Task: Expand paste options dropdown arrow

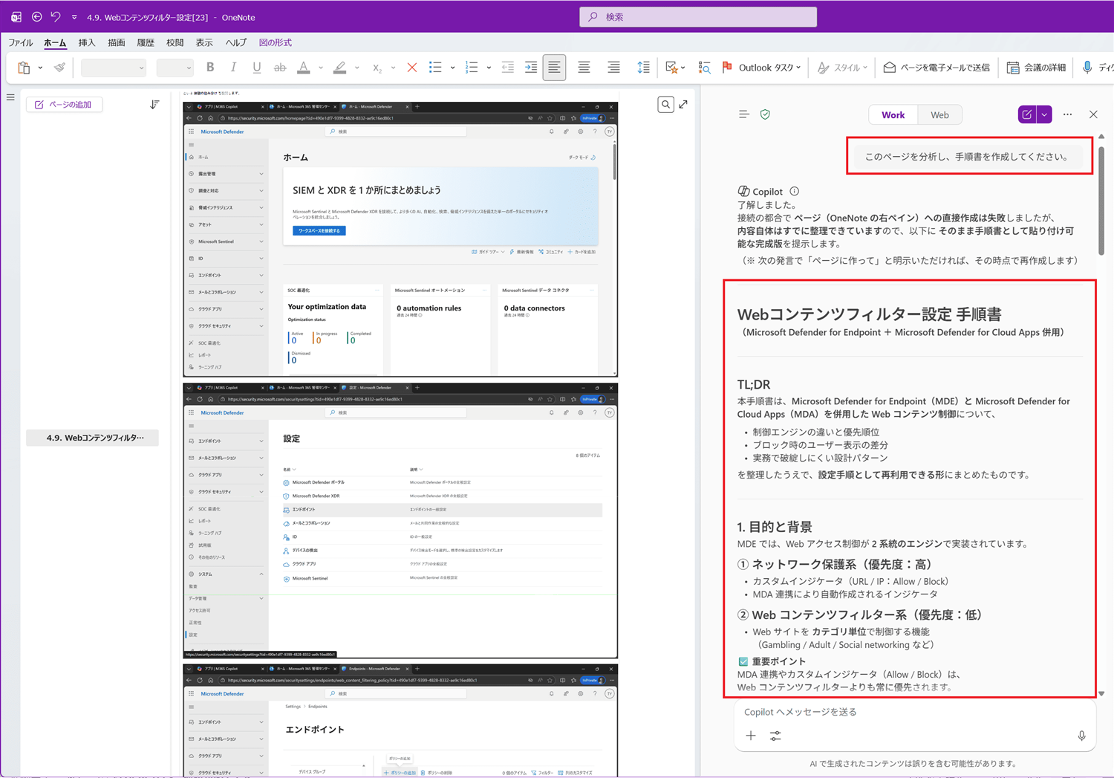Action: pos(40,68)
